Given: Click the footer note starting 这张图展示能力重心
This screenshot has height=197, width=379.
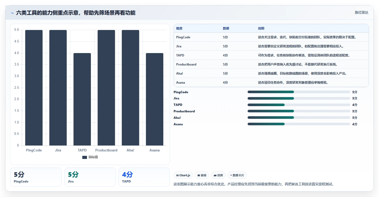Looking at the screenshot, I should (254, 184).
